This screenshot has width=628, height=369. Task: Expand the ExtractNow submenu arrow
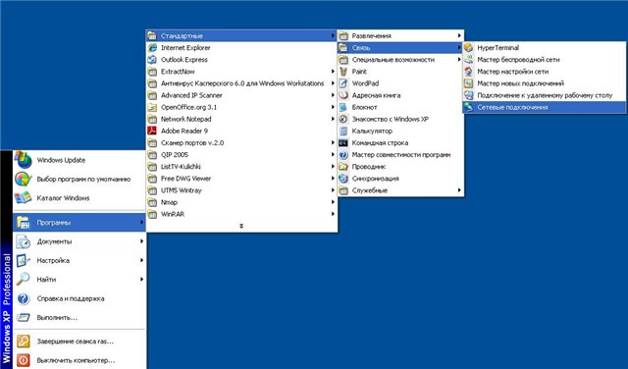[x=333, y=72]
